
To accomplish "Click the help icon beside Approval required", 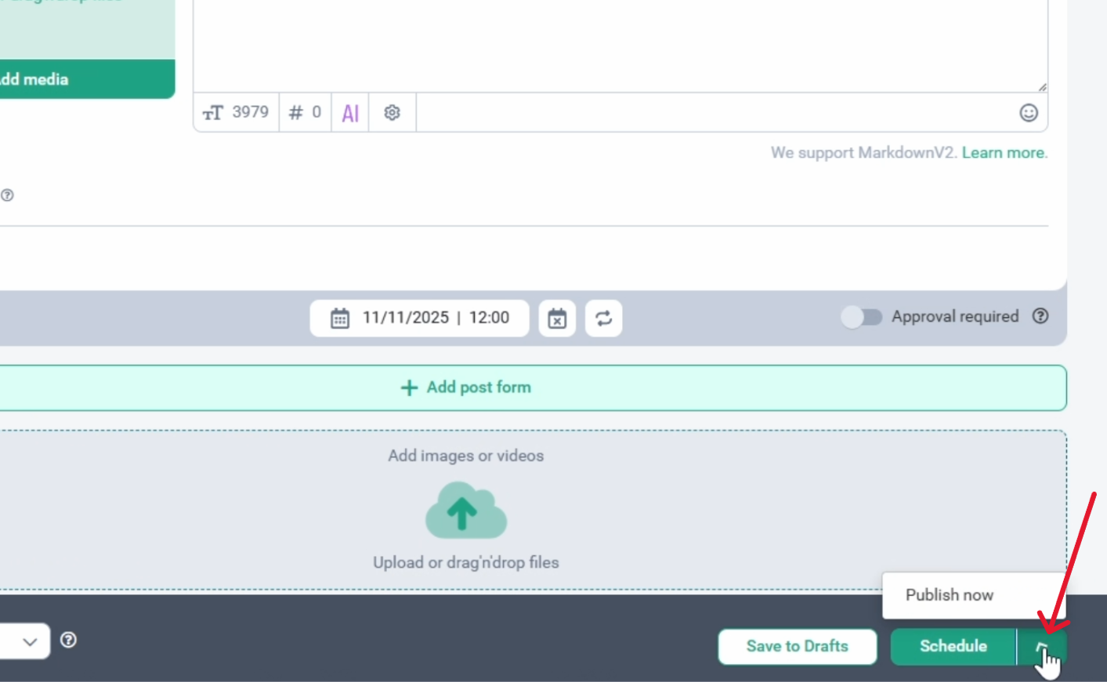I will (1040, 316).
